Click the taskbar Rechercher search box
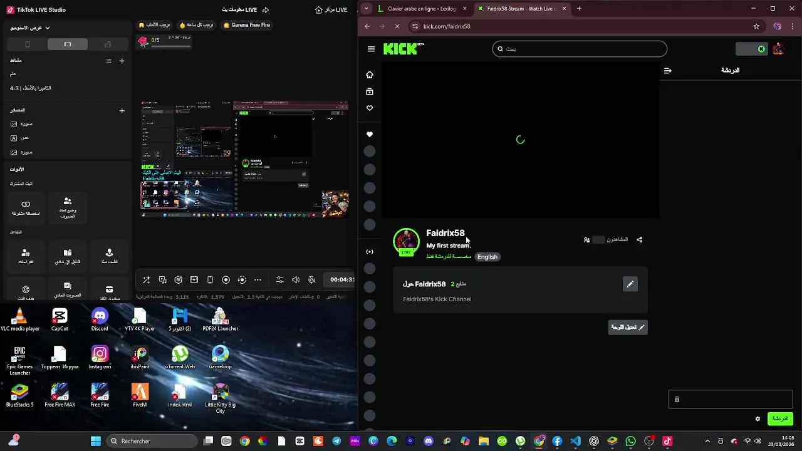 pyautogui.click(x=152, y=441)
